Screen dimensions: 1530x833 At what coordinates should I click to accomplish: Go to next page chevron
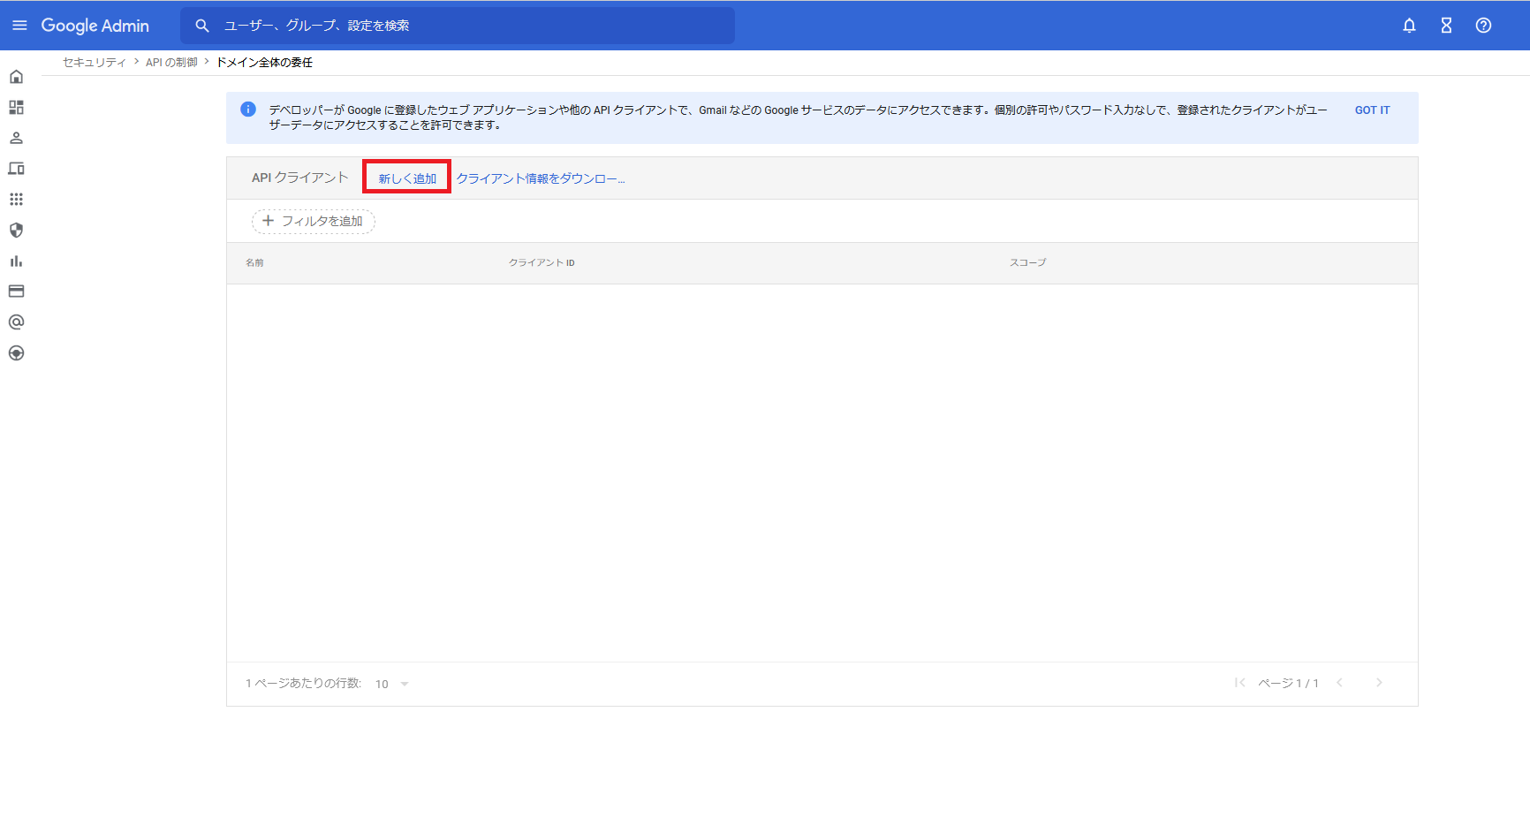[1379, 683]
